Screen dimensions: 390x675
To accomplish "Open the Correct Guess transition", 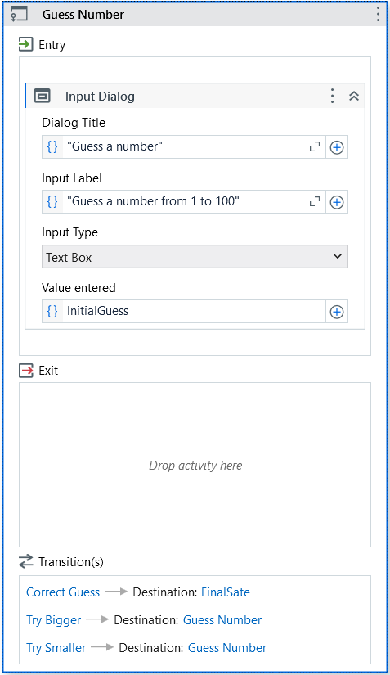I will pyautogui.click(x=63, y=592).
